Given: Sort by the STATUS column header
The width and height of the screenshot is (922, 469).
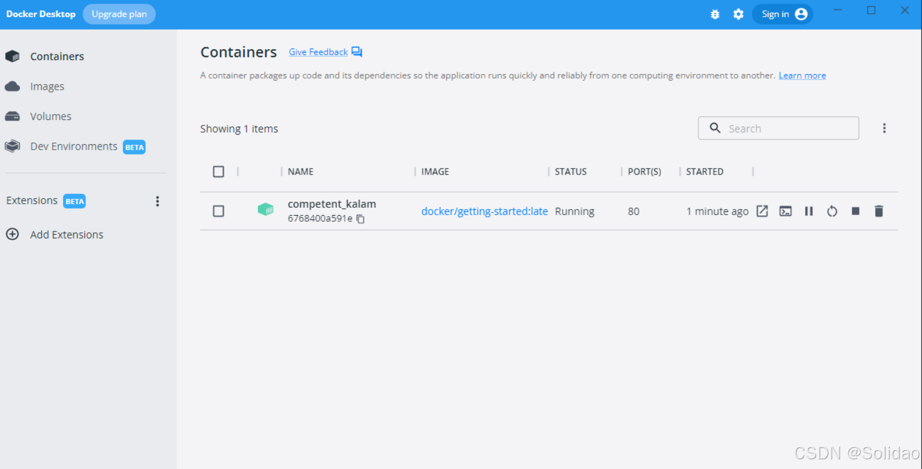Looking at the screenshot, I should (571, 171).
